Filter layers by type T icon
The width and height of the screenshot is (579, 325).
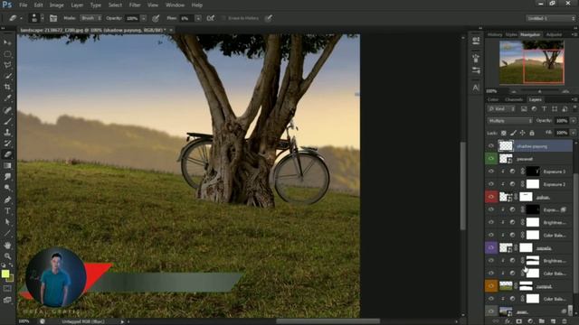[x=545, y=108]
